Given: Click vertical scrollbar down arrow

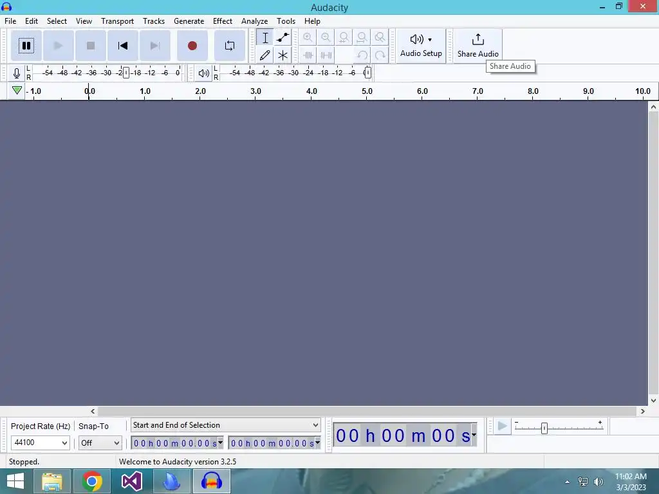Looking at the screenshot, I should click(654, 401).
